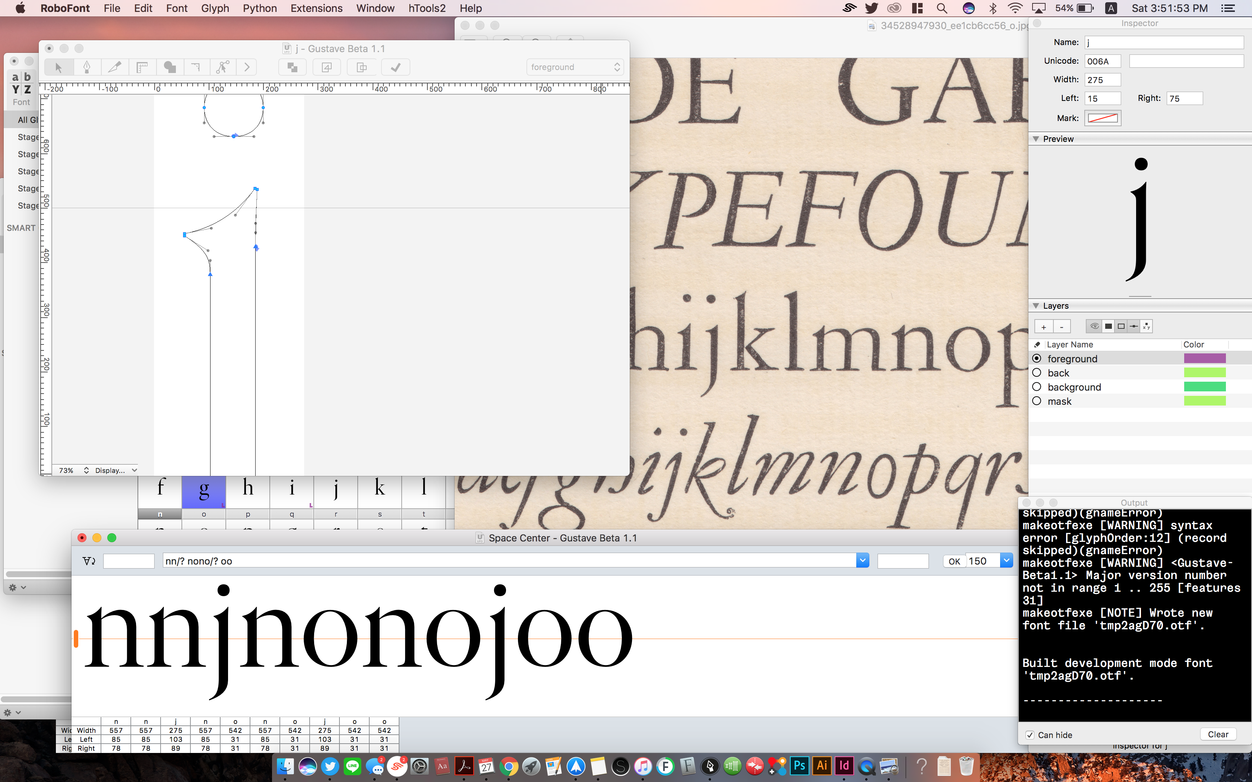
Task: Open Finder from the Dock
Action: [x=285, y=766]
